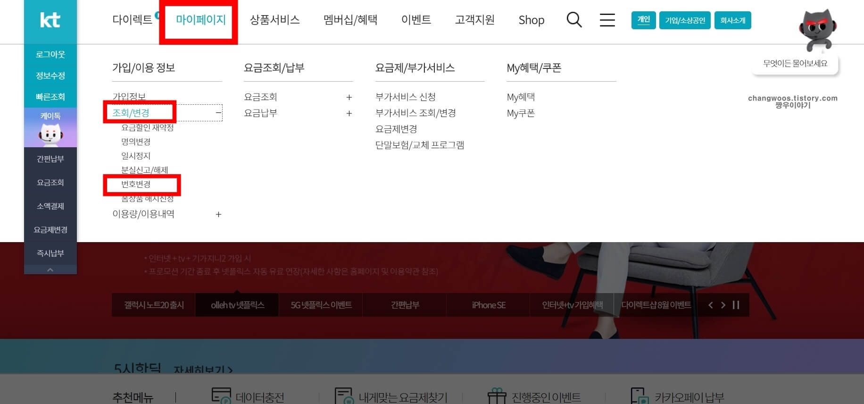The width and height of the screenshot is (864, 404).
Task: Open the 고객지원 menu
Action: click(475, 20)
